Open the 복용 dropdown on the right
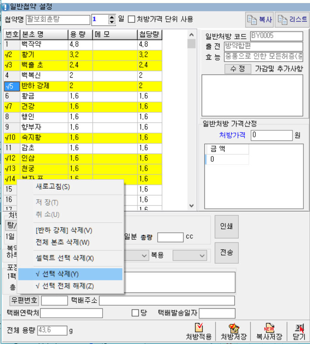The image size is (310, 344). pos(189,255)
